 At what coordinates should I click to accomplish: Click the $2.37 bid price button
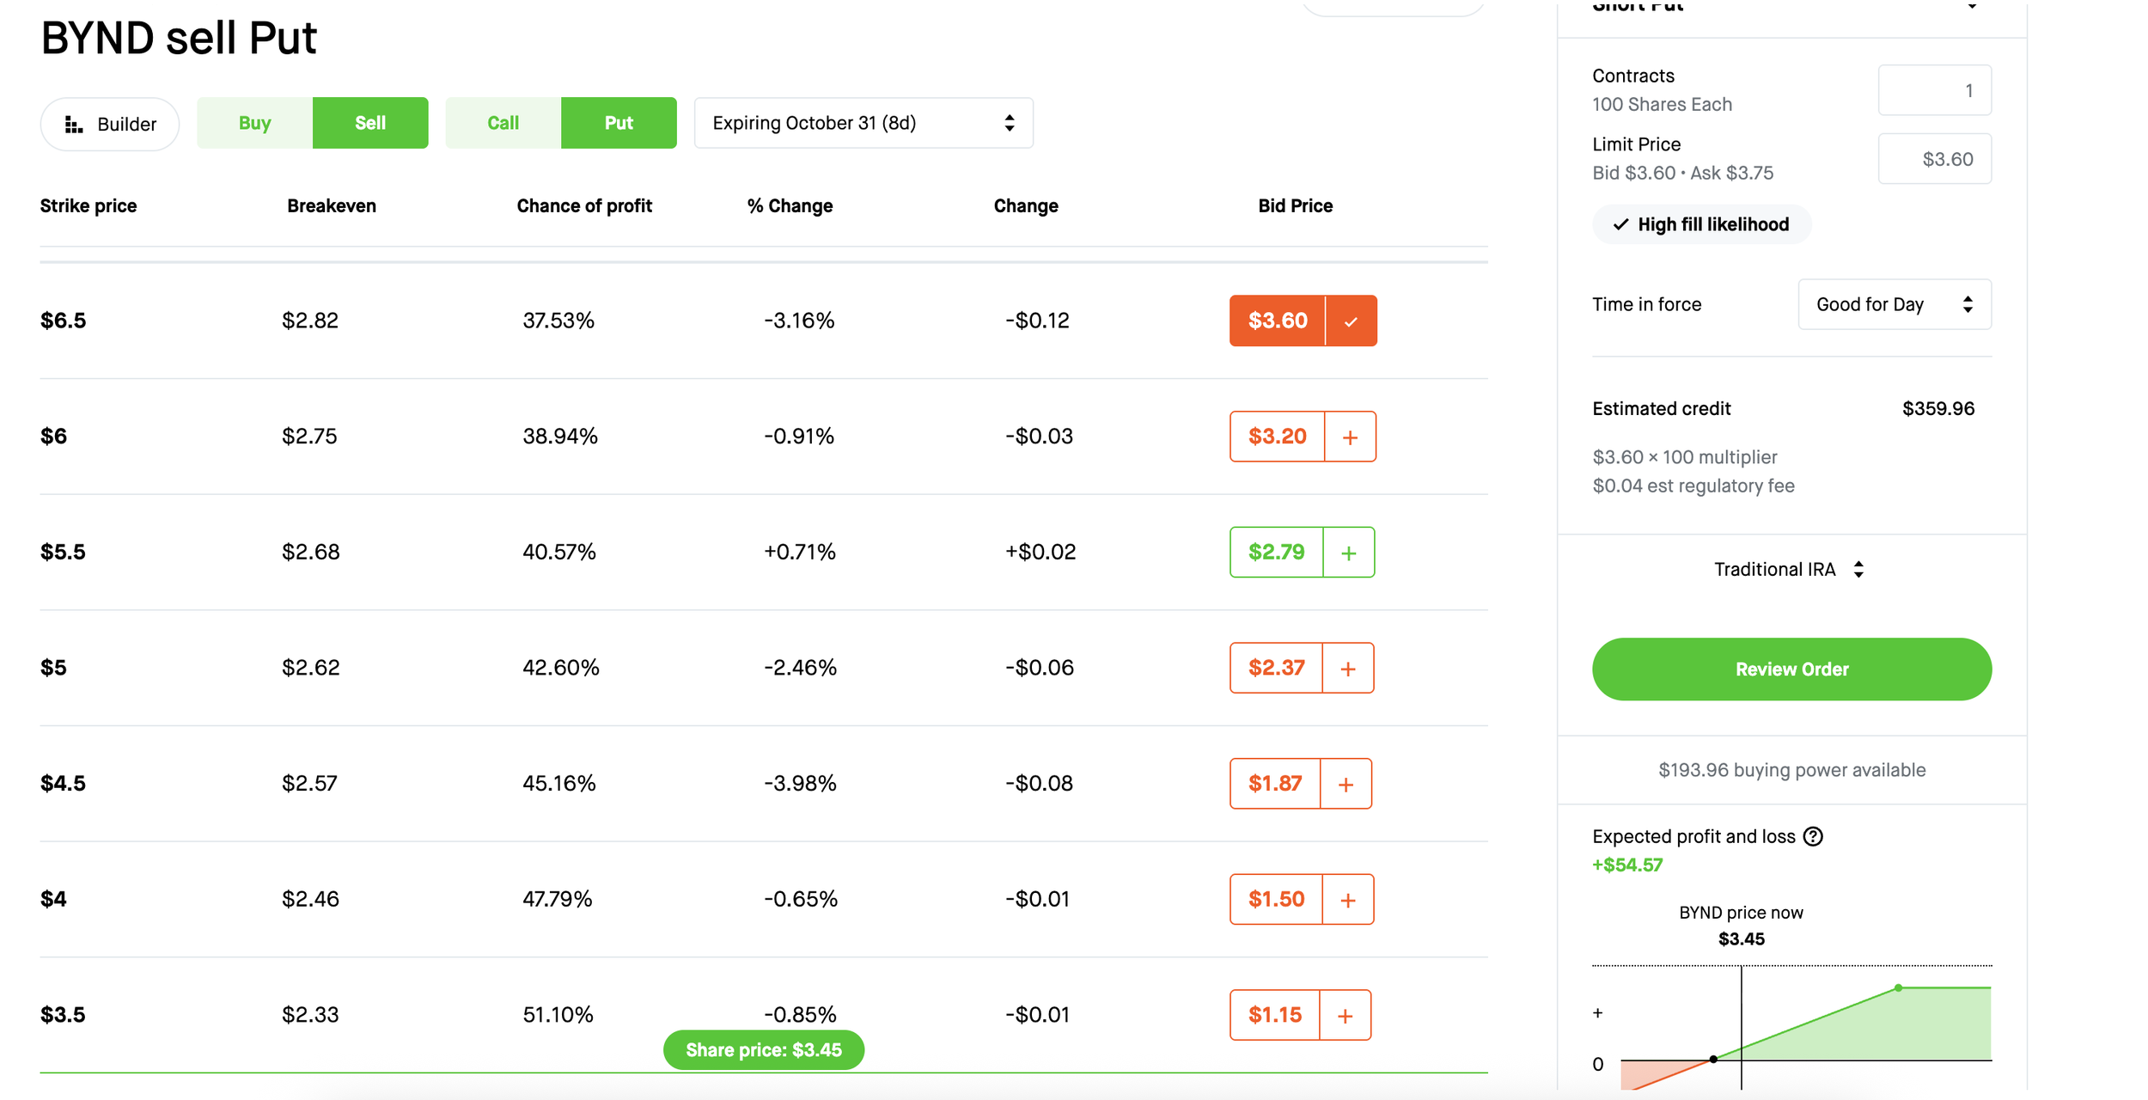[x=1276, y=668]
